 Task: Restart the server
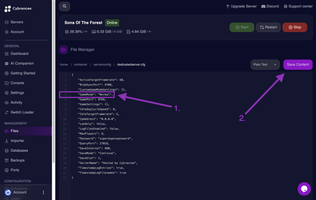268,27
